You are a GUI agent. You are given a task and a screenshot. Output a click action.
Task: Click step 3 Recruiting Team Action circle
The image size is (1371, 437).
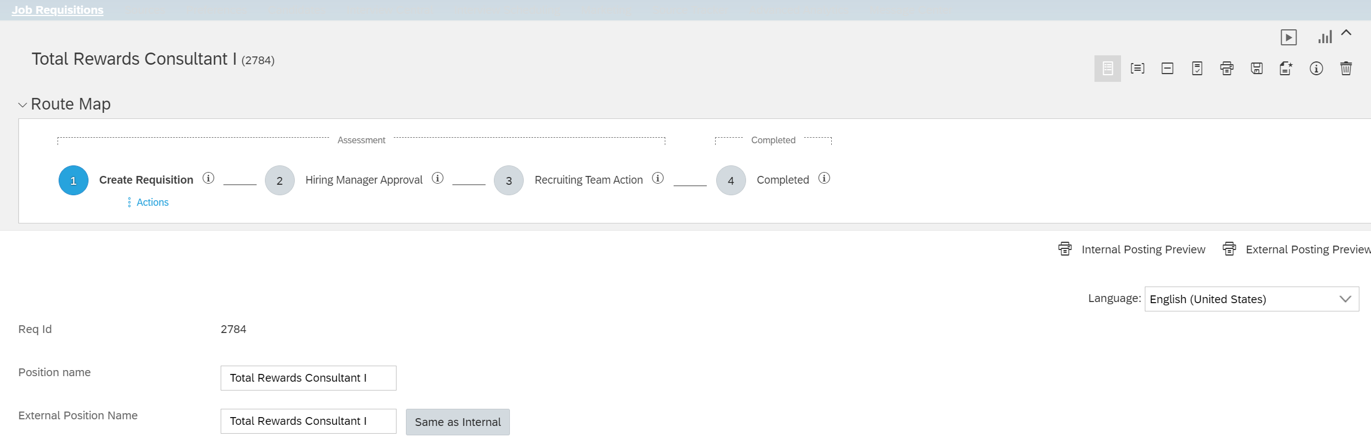(509, 180)
